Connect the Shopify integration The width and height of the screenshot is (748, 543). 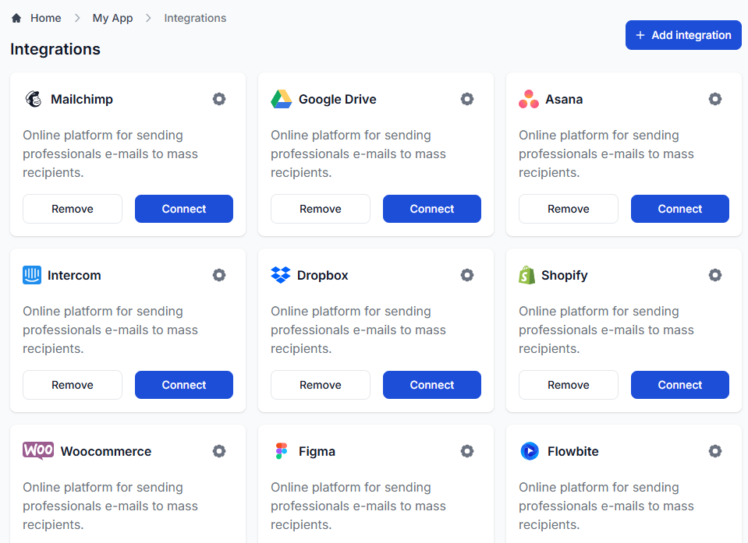[680, 385]
